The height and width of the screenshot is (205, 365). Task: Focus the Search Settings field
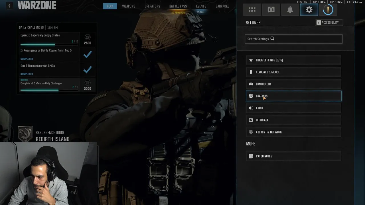[x=293, y=39]
